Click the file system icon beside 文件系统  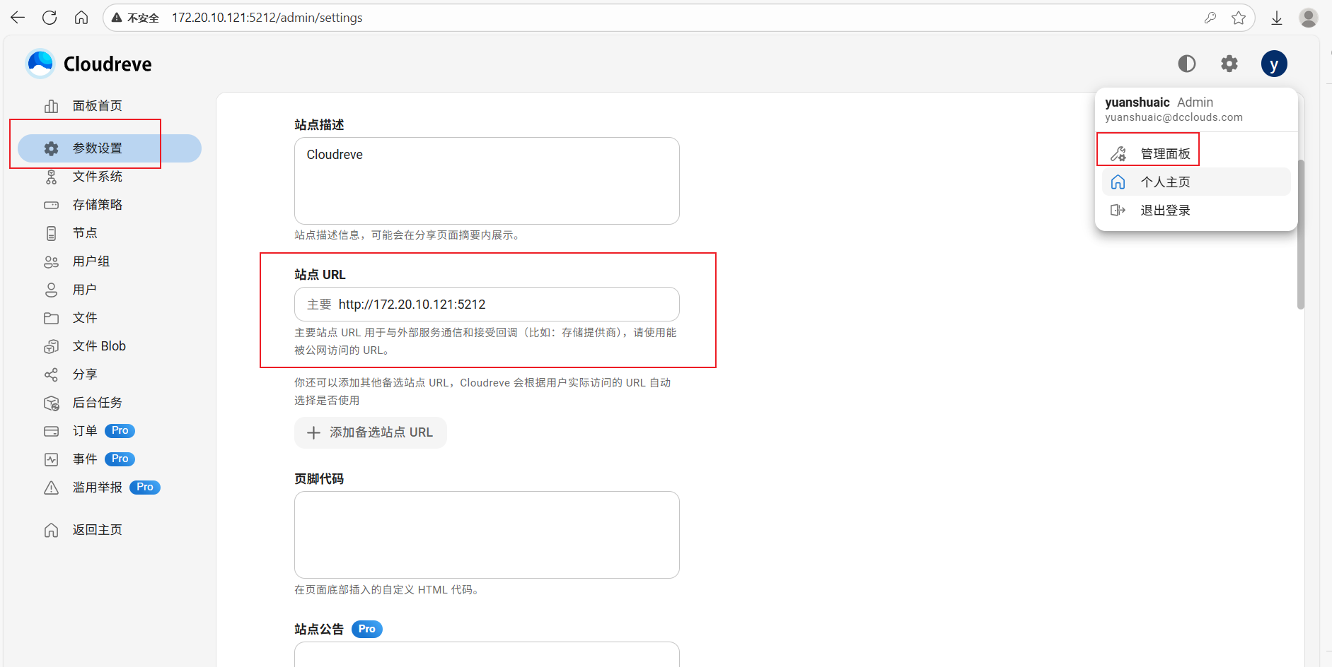pos(52,177)
